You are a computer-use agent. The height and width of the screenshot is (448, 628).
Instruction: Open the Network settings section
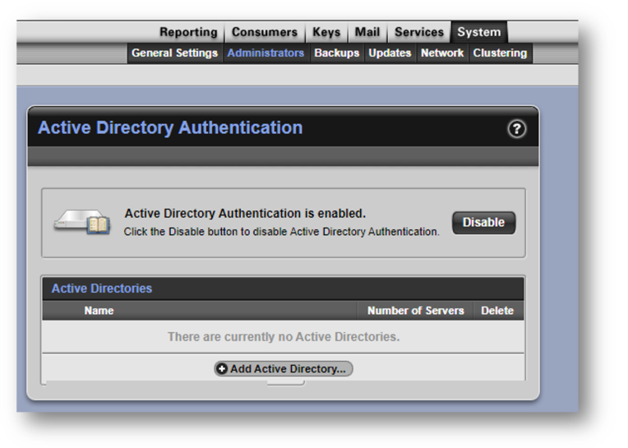(442, 53)
